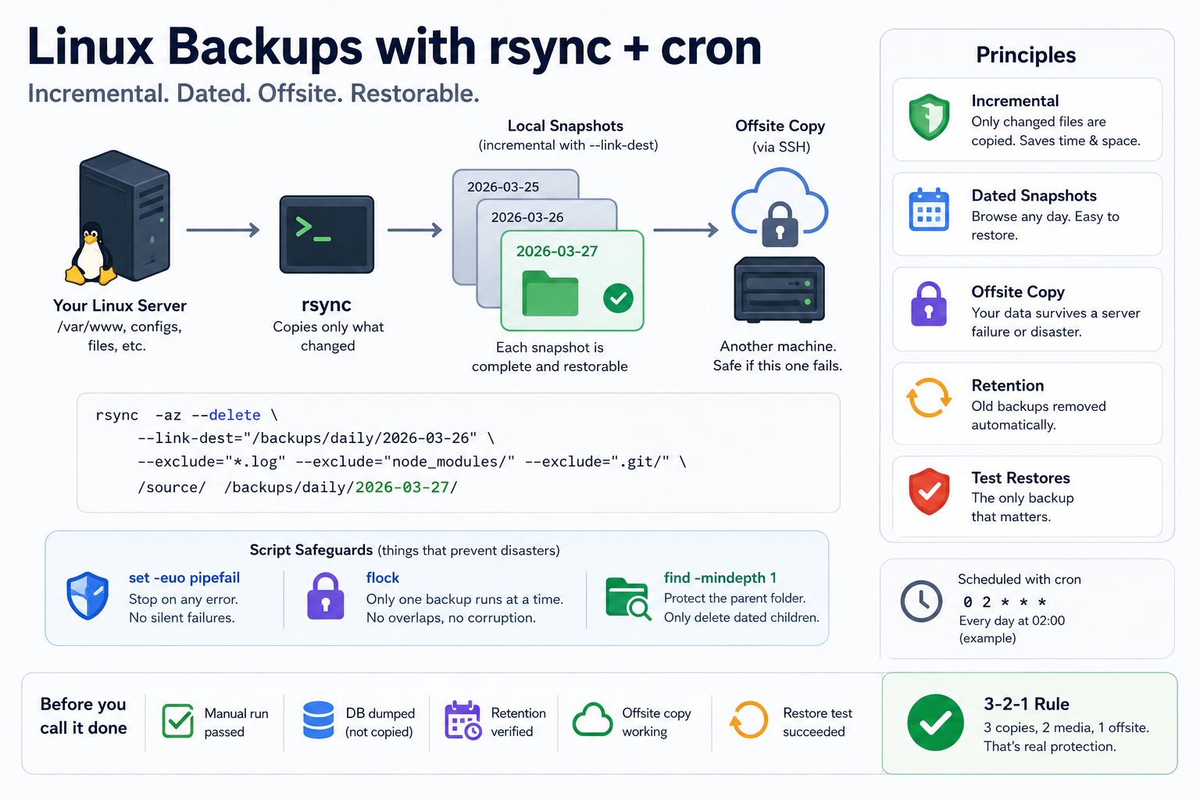This screenshot has height=800, width=1200.
Task: Click the orange restore arrow beside Restore test succeeded
Action: tap(749, 720)
